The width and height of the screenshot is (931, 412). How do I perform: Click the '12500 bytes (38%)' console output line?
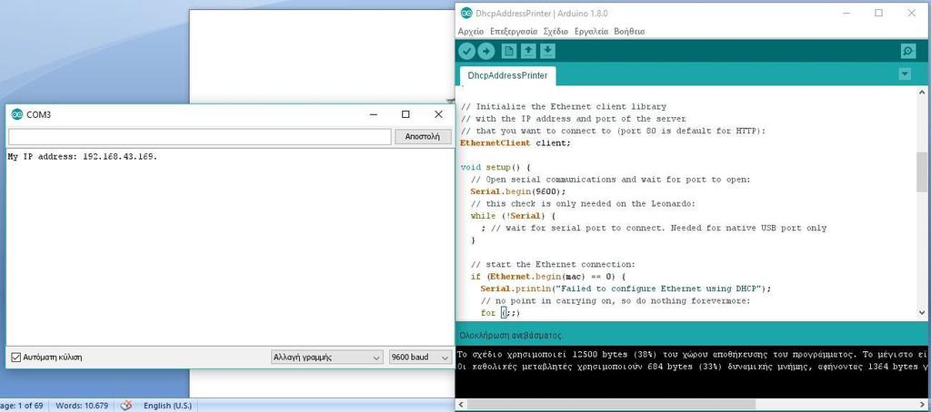692,355
